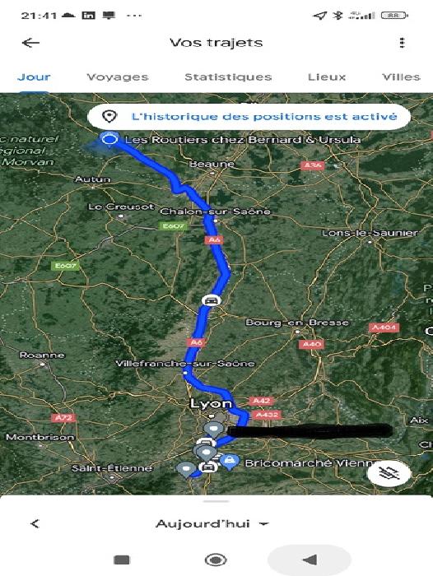Tap L'historique des positions est activé link
Screen dimensions: 433x576
(x=264, y=117)
